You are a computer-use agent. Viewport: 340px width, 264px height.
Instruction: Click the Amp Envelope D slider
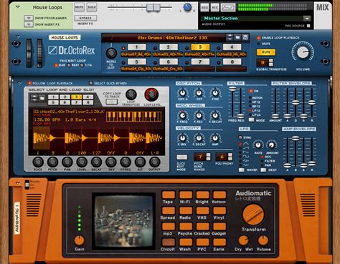[x=296, y=138]
